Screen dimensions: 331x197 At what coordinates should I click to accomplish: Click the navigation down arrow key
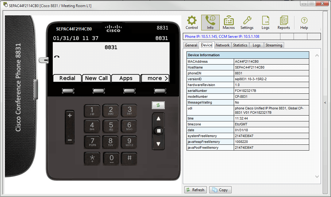[158, 144]
